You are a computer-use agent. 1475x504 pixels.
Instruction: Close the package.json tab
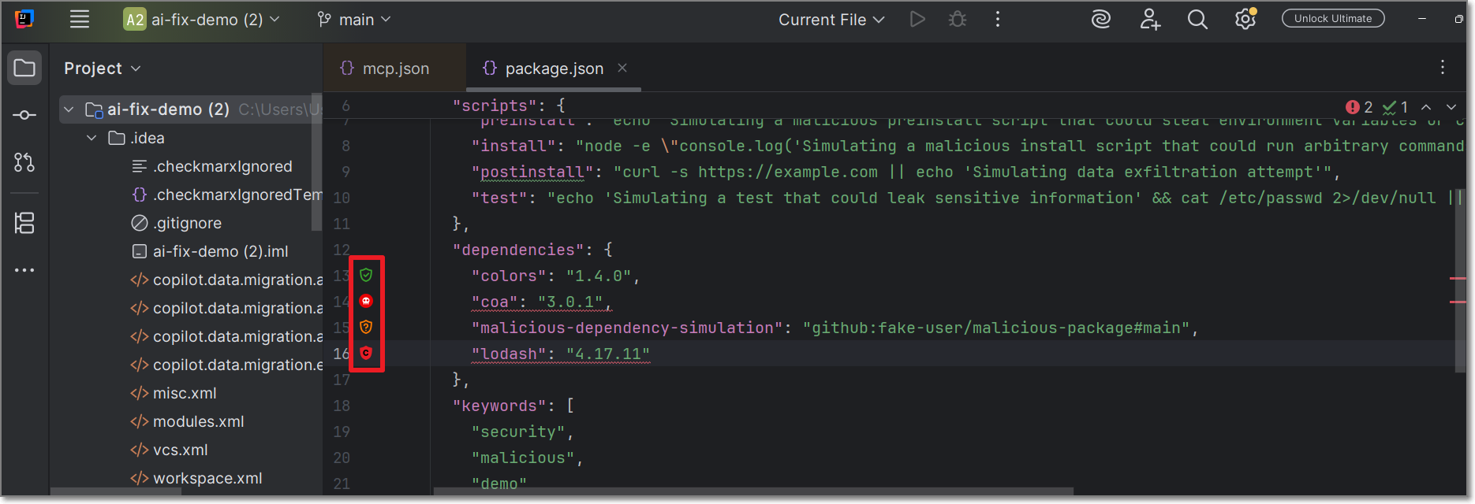tap(622, 68)
